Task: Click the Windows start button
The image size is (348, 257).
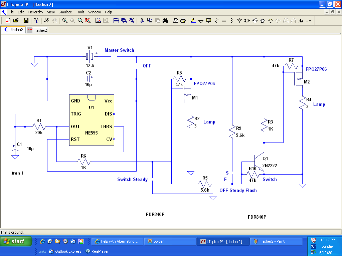Action: (x=16, y=241)
